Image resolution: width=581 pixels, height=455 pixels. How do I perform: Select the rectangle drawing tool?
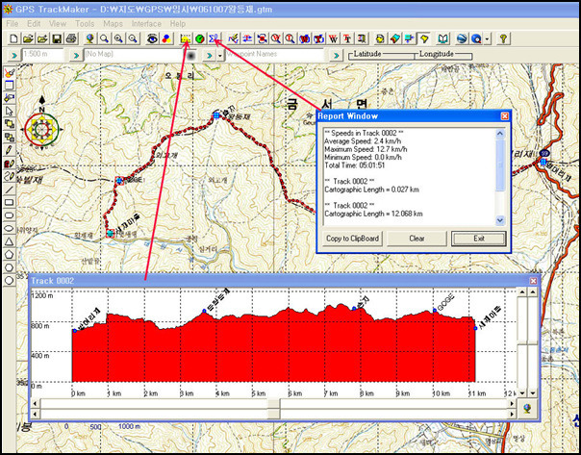point(10,203)
